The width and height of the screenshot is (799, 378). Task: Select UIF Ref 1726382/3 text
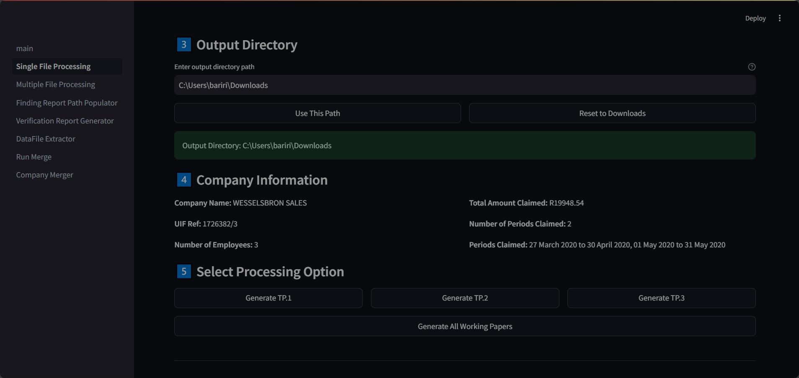(x=206, y=224)
